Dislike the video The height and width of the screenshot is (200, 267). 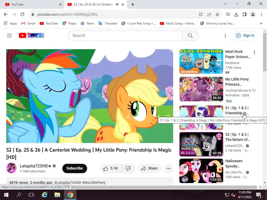point(128,168)
